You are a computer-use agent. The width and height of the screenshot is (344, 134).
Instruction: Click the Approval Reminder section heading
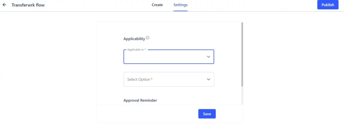[x=140, y=100]
